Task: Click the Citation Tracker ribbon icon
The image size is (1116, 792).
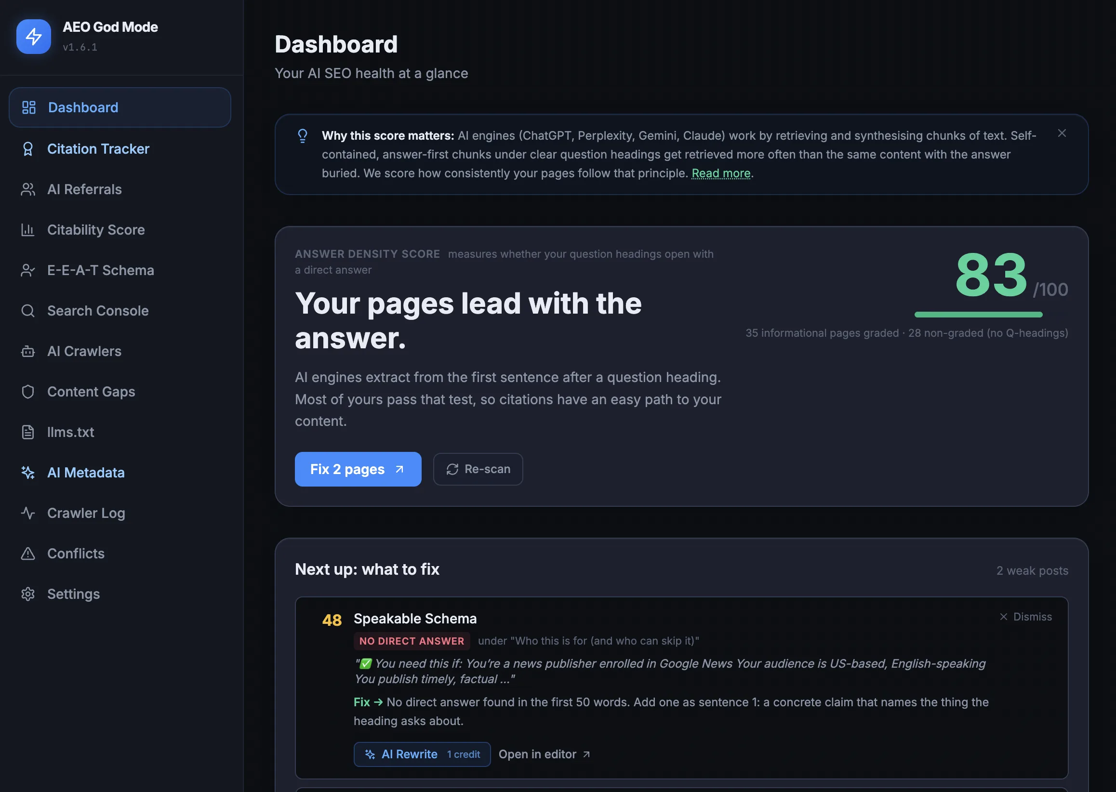Action: [28, 149]
